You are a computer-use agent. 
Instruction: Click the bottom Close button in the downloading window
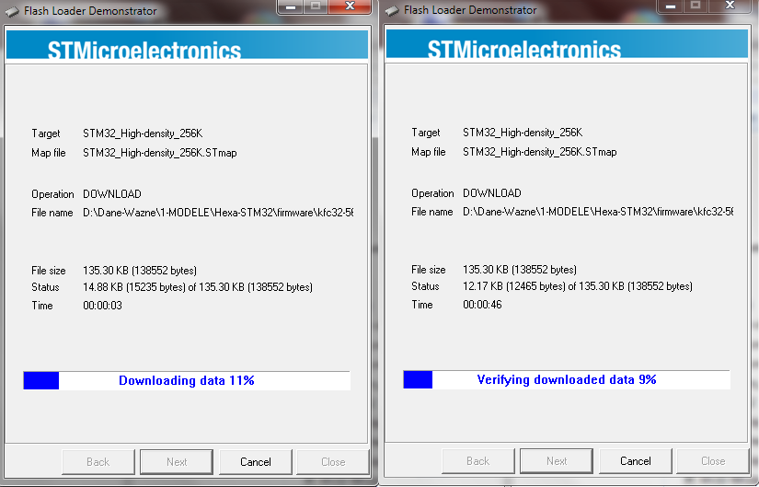pos(333,462)
